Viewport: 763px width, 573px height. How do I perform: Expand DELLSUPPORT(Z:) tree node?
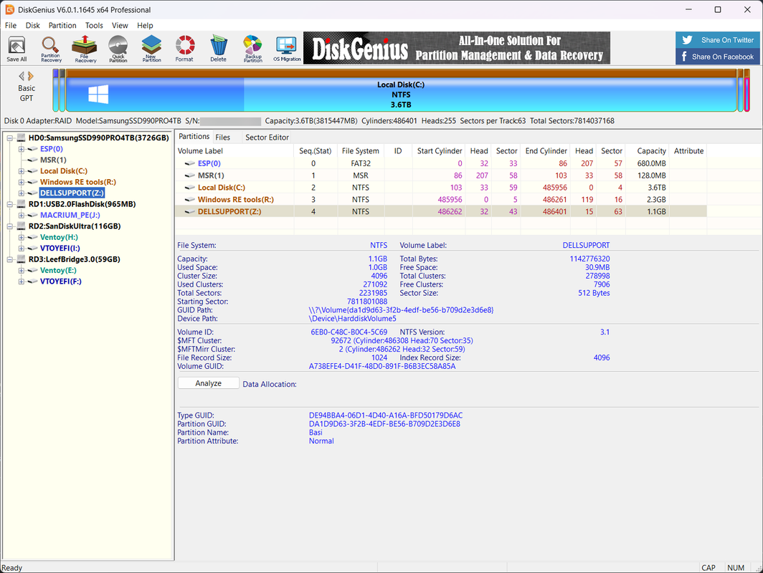[x=22, y=193]
